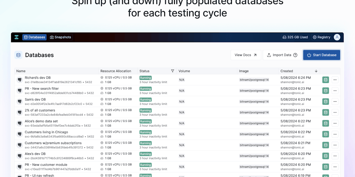
Task: Click the Running status badge for Customers w/premium subscriptions
Action: pos(146,143)
